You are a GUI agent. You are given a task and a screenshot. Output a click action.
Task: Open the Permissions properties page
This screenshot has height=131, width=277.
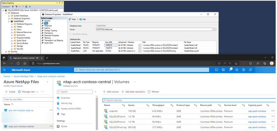[48, 33]
